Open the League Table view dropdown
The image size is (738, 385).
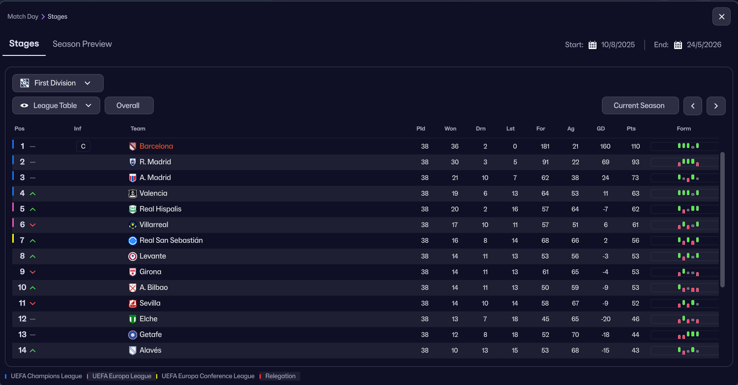click(56, 105)
